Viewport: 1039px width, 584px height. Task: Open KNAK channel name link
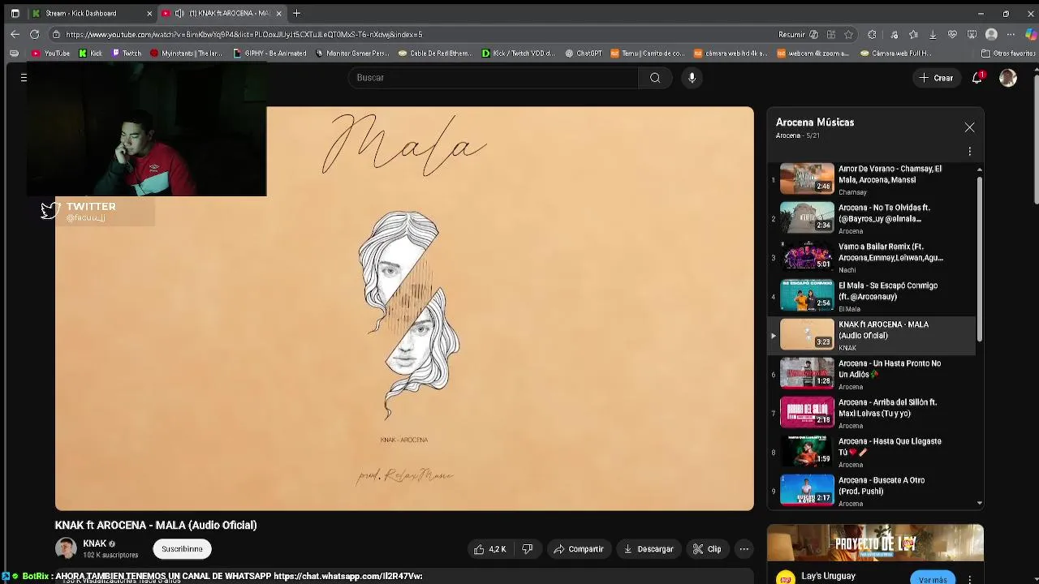tap(94, 543)
